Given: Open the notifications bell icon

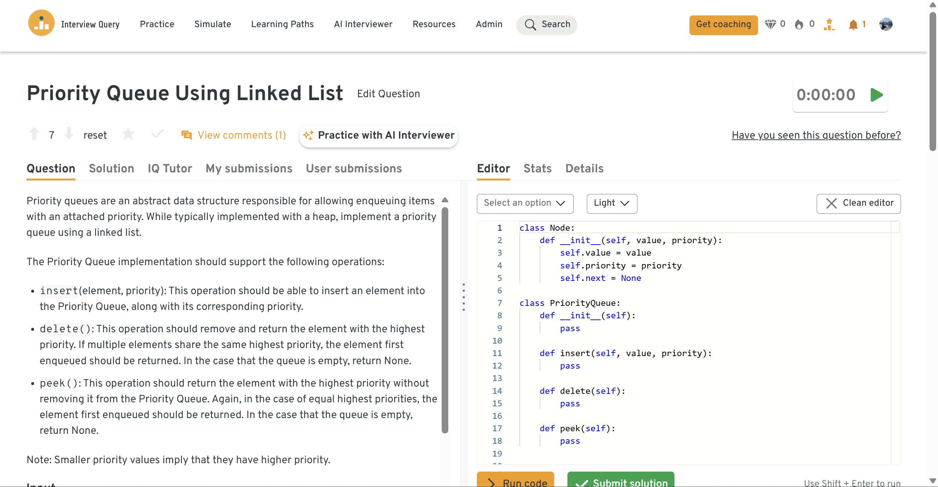Looking at the screenshot, I should pos(853,24).
